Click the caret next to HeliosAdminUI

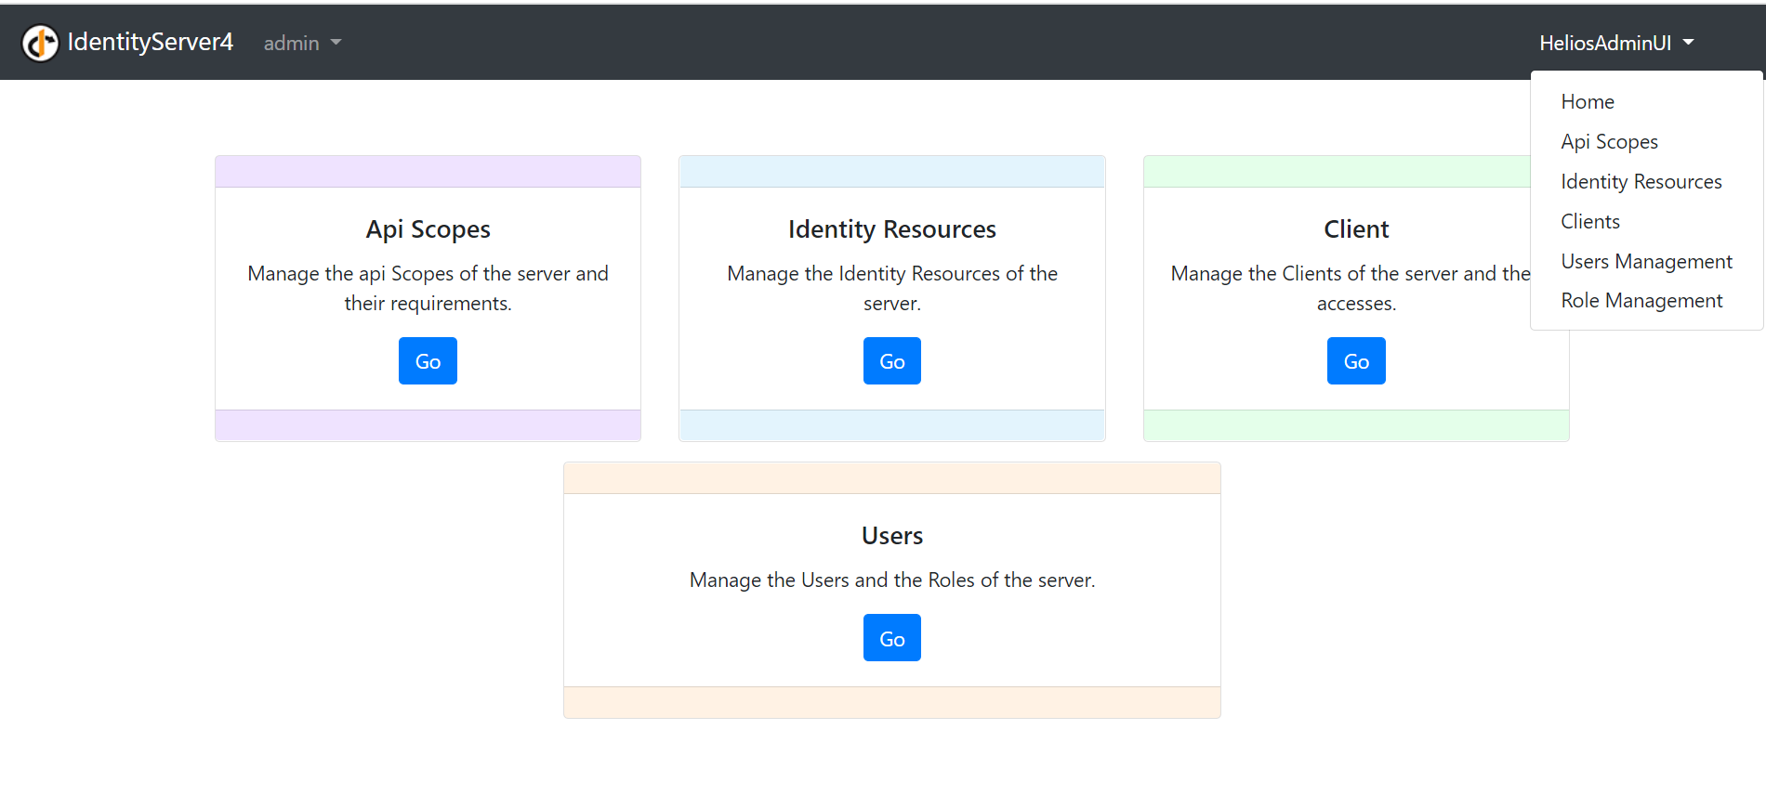pos(1688,43)
